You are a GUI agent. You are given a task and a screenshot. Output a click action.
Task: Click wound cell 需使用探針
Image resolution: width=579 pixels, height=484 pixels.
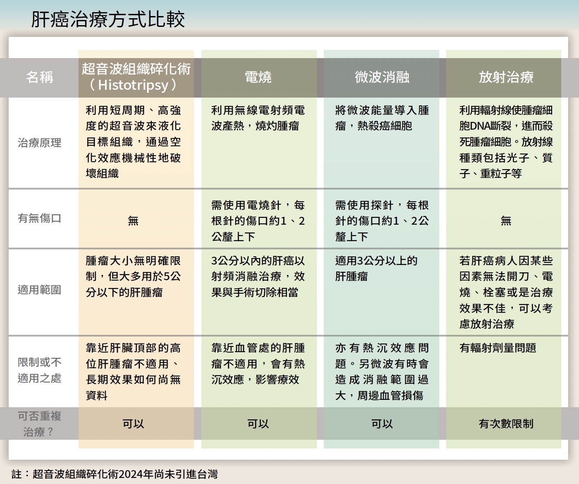point(382,221)
